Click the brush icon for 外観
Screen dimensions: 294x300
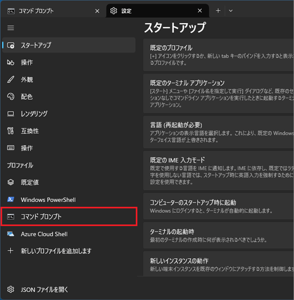[11, 79]
